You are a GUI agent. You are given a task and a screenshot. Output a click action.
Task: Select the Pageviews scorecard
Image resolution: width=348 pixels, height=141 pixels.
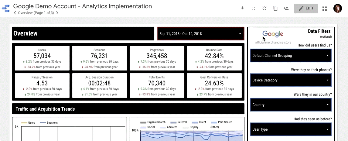157,58
